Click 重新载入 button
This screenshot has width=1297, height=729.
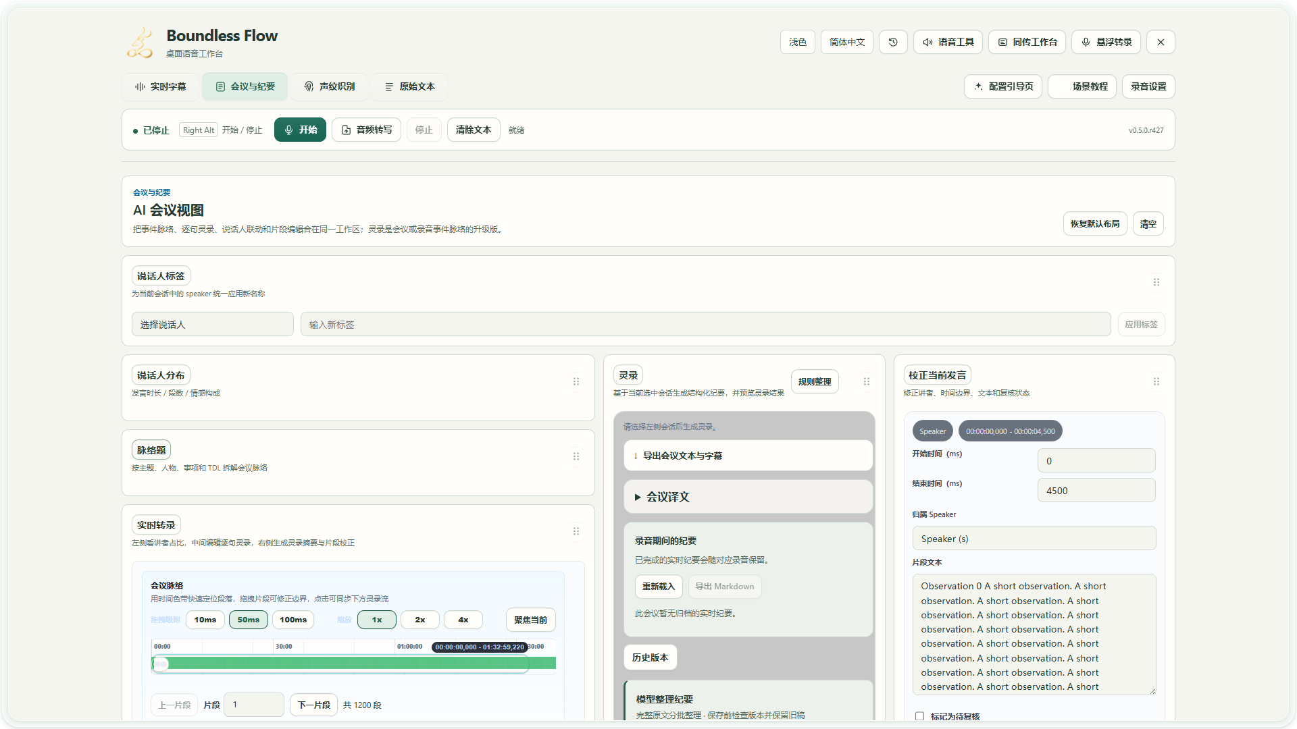(x=659, y=587)
